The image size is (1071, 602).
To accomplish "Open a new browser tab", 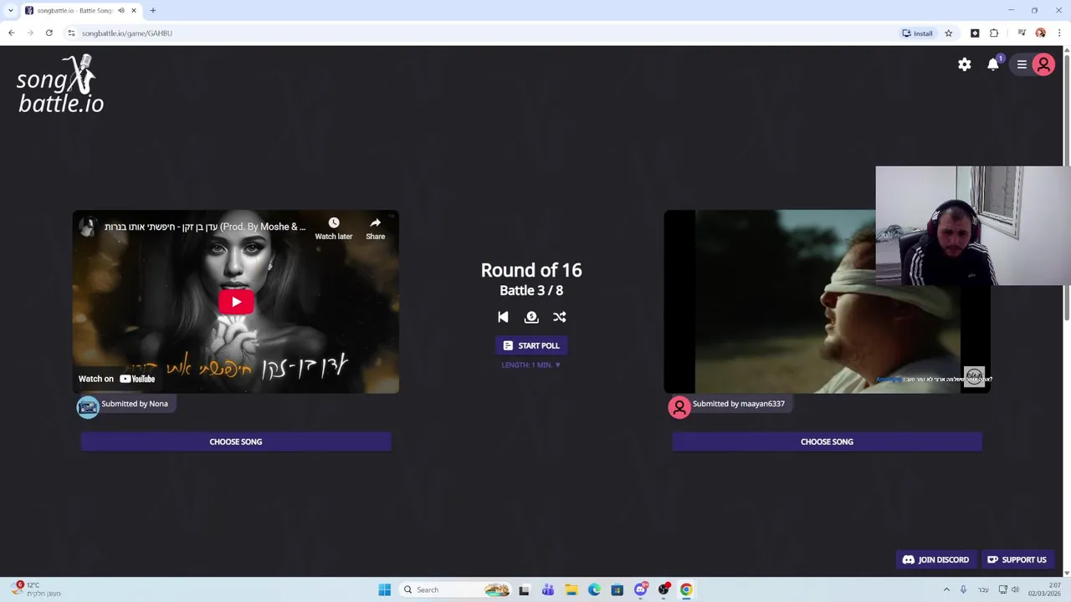I will (x=153, y=10).
